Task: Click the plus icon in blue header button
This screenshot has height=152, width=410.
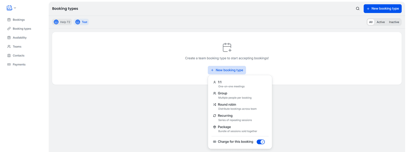Action: pyautogui.click(x=368, y=9)
